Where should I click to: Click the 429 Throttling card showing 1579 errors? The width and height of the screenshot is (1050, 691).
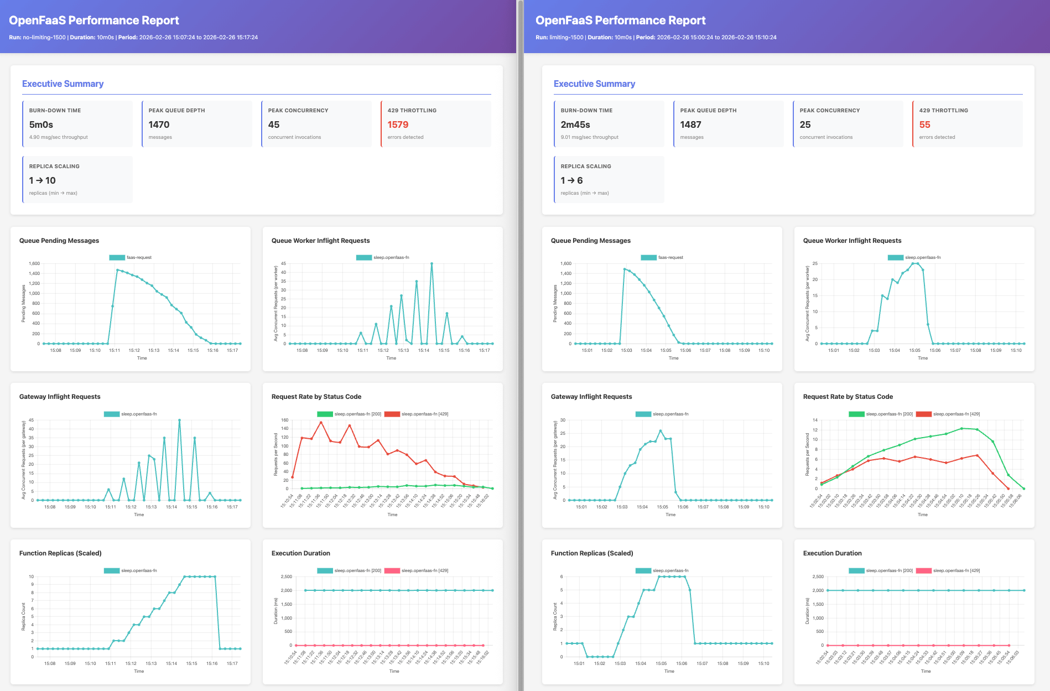point(436,124)
